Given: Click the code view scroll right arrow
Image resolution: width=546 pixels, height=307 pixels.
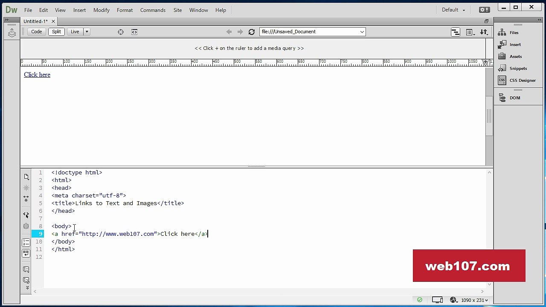Looking at the screenshot, I should 482,292.
